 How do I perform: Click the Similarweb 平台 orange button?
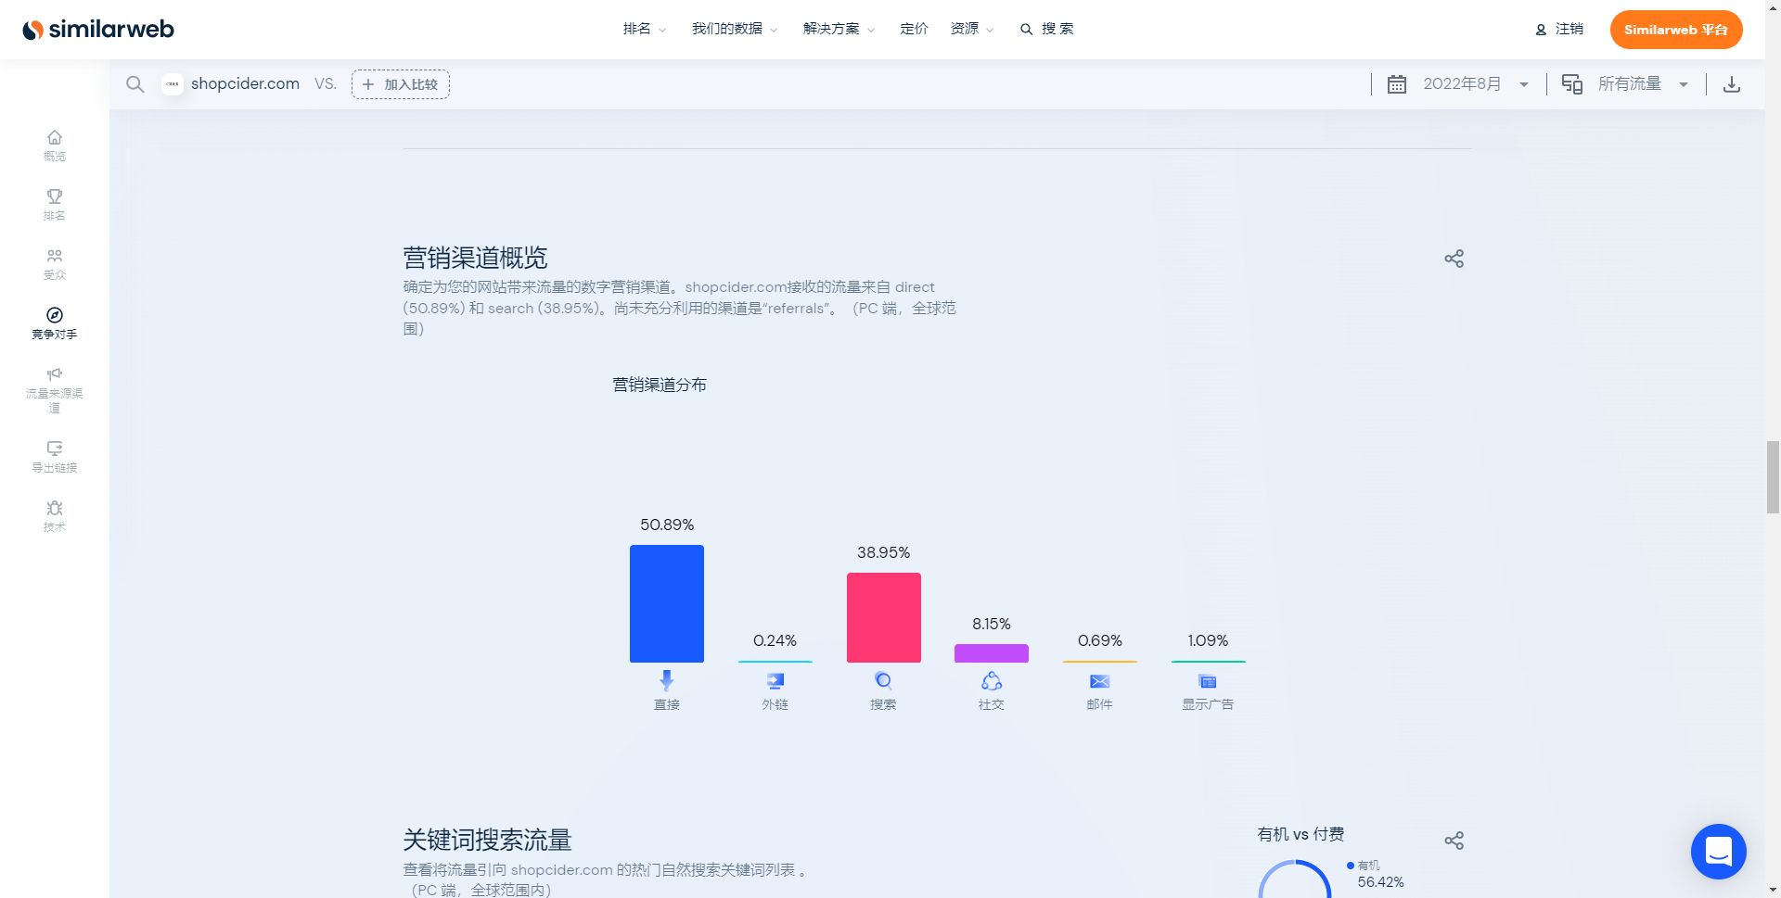point(1676,30)
